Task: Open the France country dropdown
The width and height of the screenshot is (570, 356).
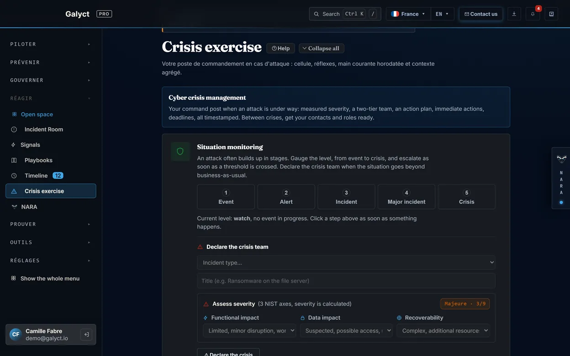Action: [408, 14]
